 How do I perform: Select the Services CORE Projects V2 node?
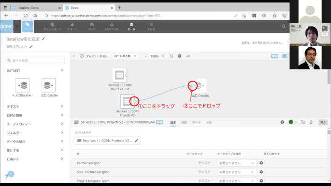tap(127, 101)
